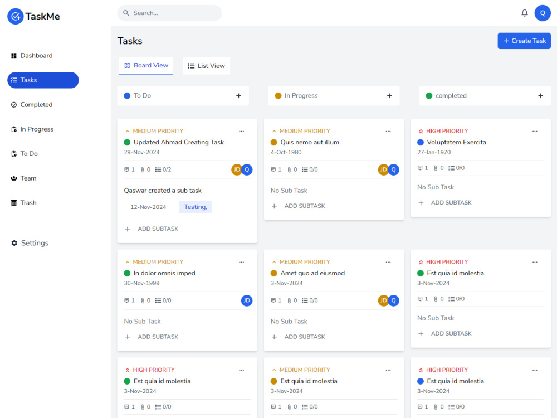Click the Create Task button
The image size is (557, 418).
click(x=524, y=40)
